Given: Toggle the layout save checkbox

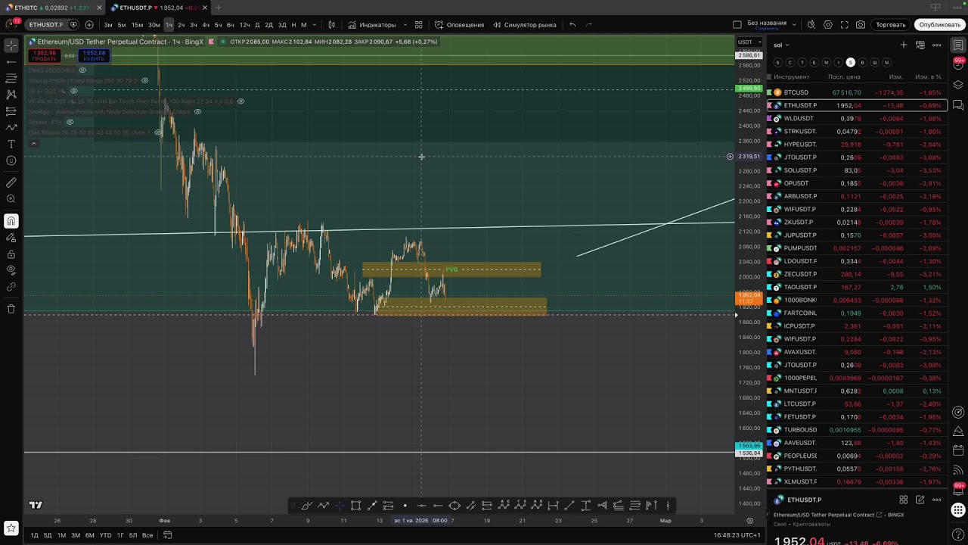Looking at the screenshot, I should [x=737, y=25].
